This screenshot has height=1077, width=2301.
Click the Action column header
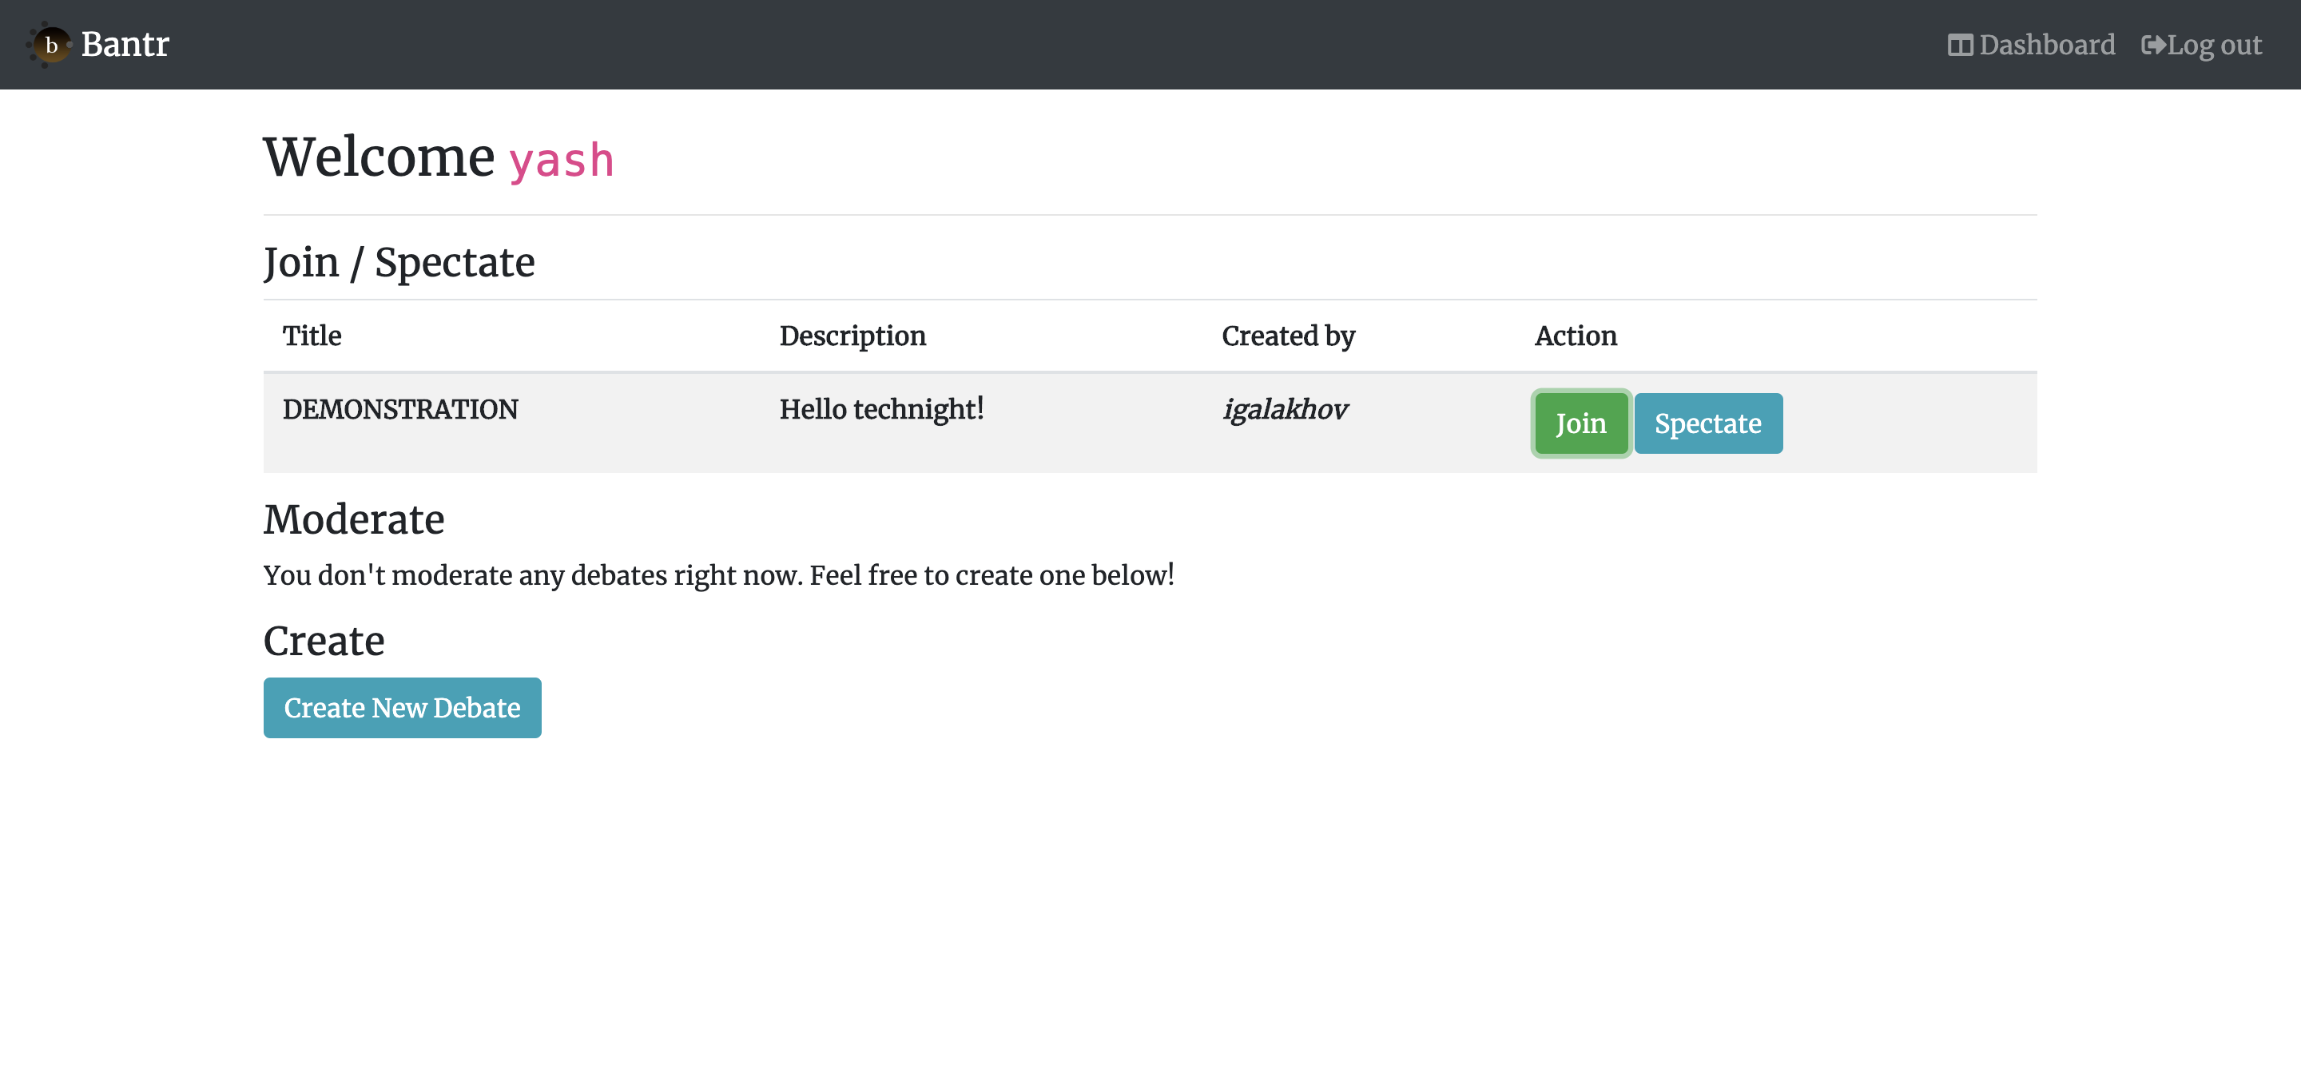point(1575,336)
